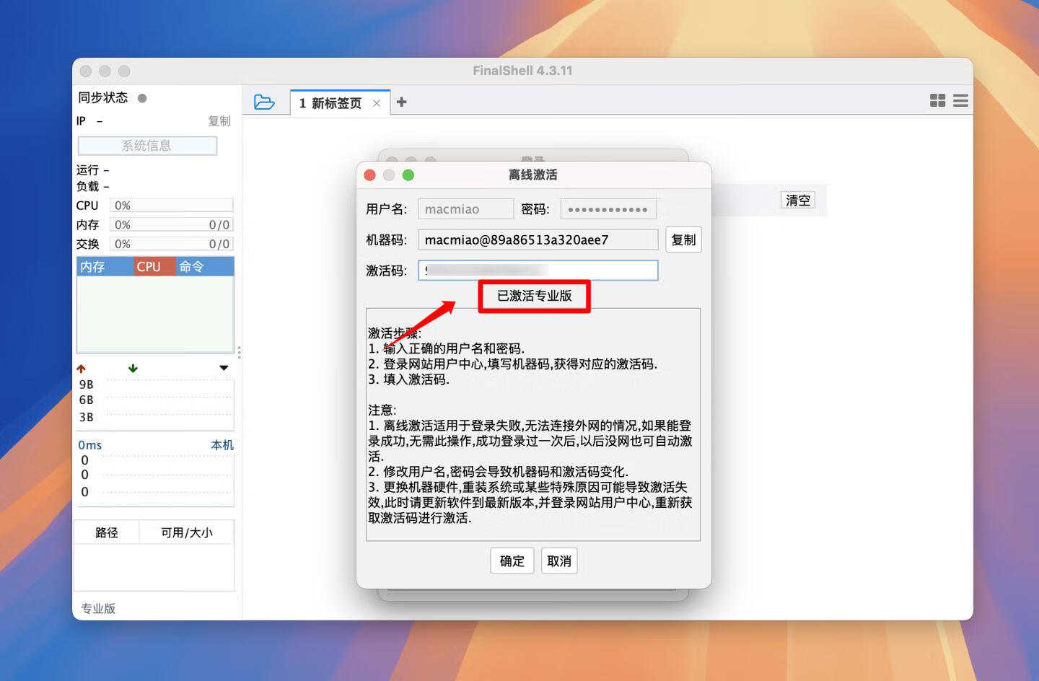Click the 交换 usage 0% bar
Viewport: 1039px width, 681px height.
(x=172, y=244)
